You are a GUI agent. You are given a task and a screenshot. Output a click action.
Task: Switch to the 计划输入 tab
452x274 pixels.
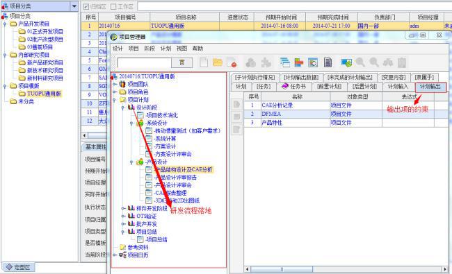coord(398,87)
